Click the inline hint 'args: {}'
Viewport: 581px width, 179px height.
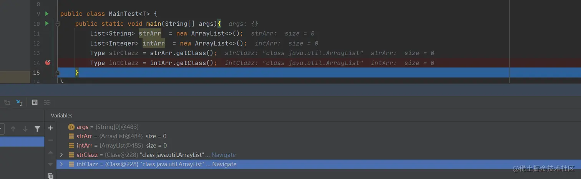pyautogui.click(x=243, y=24)
